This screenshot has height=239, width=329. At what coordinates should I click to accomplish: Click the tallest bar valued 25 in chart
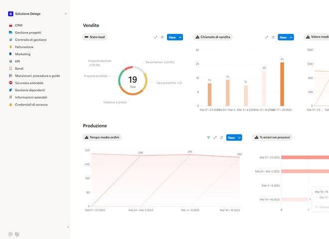click(282, 84)
